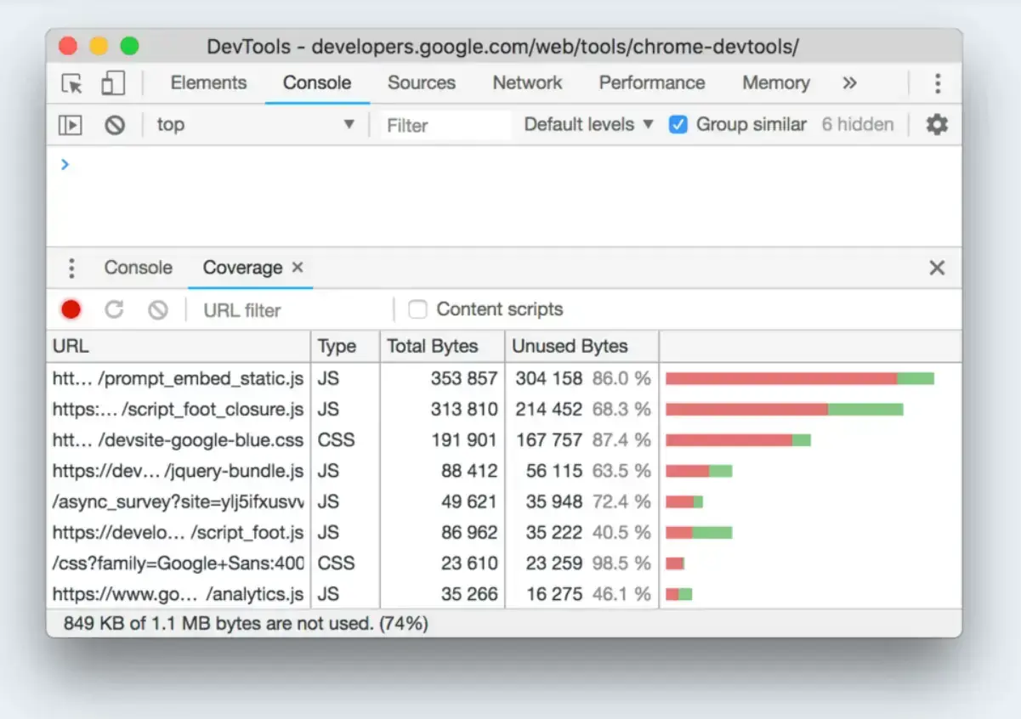Toggle the device toolbar icon
Viewport: 1021px width, 719px height.
(113, 83)
